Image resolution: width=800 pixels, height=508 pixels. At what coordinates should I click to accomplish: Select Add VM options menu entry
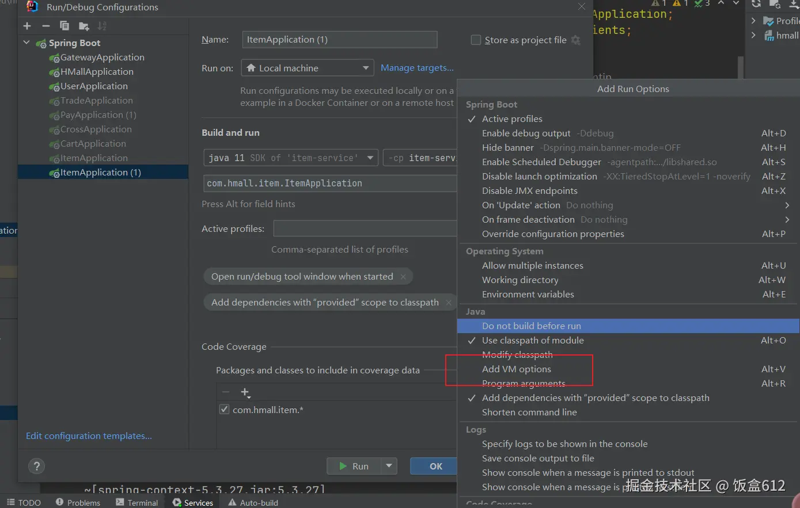click(x=628, y=369)
